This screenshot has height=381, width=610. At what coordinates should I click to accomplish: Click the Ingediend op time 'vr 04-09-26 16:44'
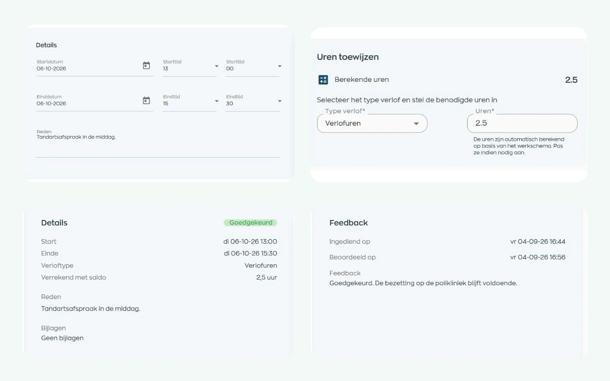point(538,241)
